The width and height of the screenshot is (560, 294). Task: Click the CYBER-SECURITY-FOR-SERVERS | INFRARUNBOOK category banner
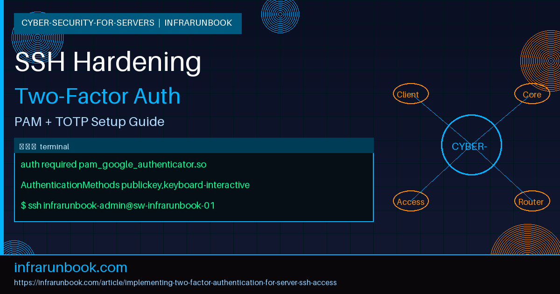tap(127, 23)
